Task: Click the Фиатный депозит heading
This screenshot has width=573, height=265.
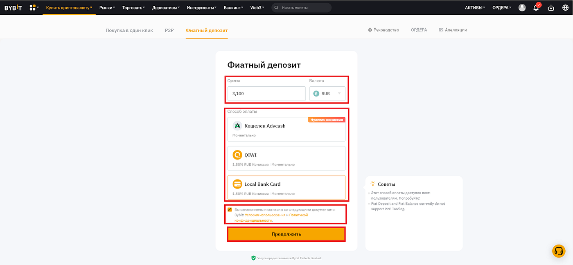Action: tap(264, 65)
